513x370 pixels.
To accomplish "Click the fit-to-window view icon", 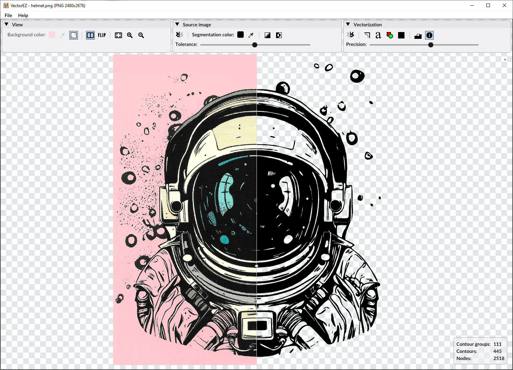I will pyautogui.click(x=118, y=35).
